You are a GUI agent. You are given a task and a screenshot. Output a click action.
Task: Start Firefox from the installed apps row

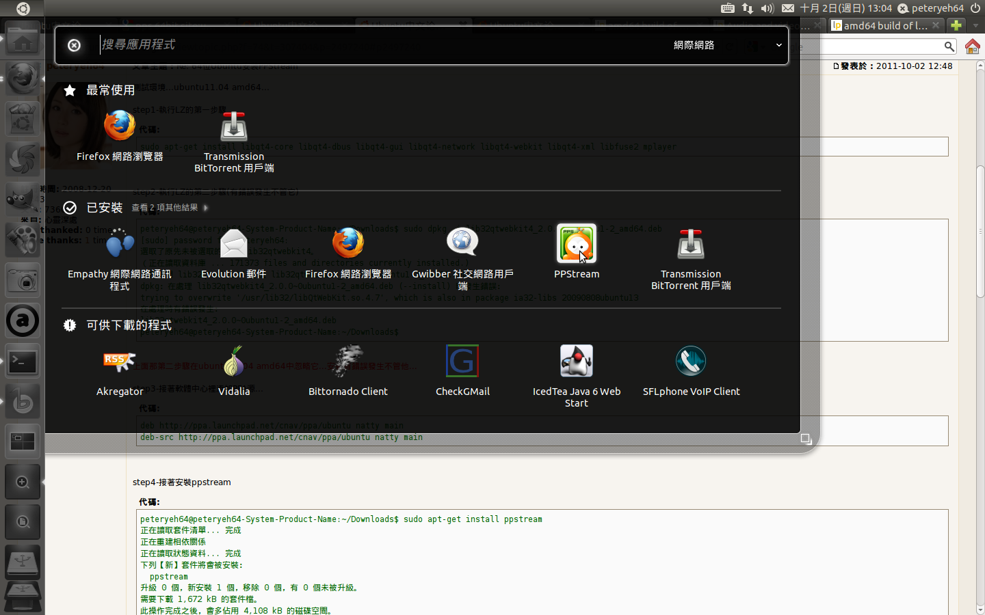pyautogui.click(x=348, y=253)
